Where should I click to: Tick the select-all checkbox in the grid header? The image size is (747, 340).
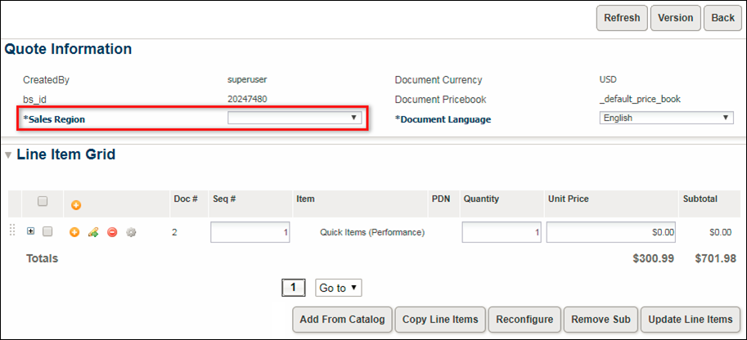point(43,201)
